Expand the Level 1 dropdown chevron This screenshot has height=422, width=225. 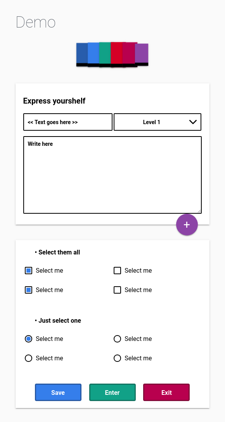pos(193,122)
